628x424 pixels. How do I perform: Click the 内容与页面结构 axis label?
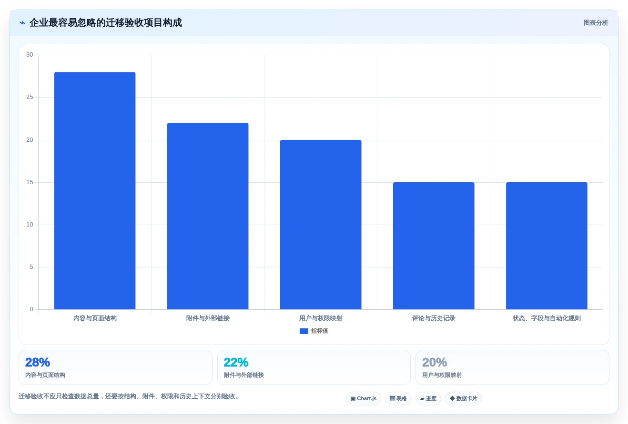coord(95,318)
